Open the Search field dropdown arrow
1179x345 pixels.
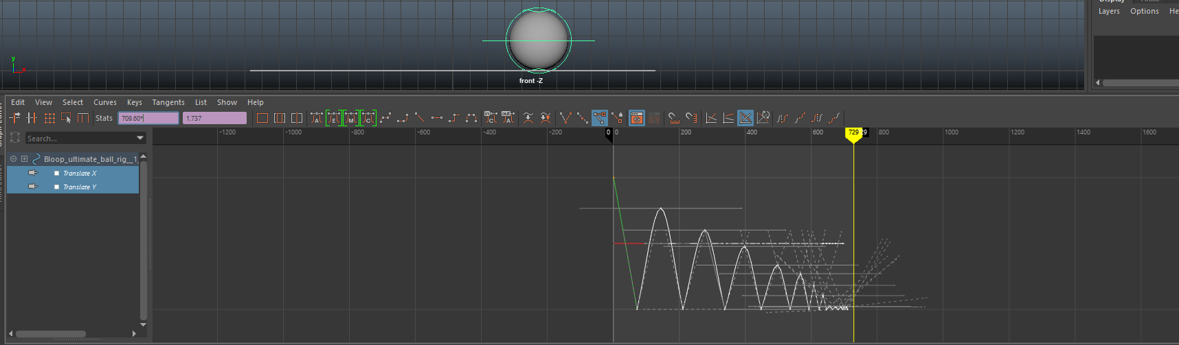(140, 139)
